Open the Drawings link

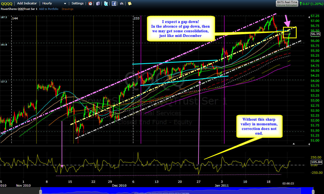point(67,9)
